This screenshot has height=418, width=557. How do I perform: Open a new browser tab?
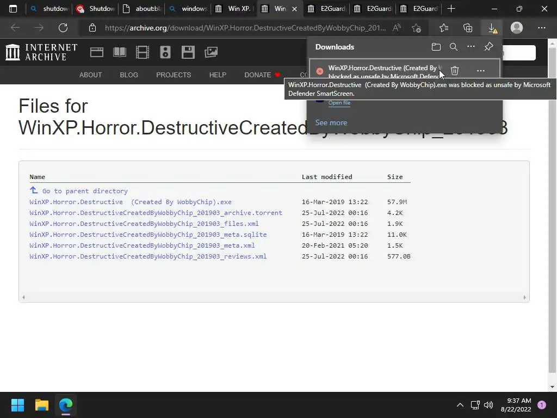[451, 9]
